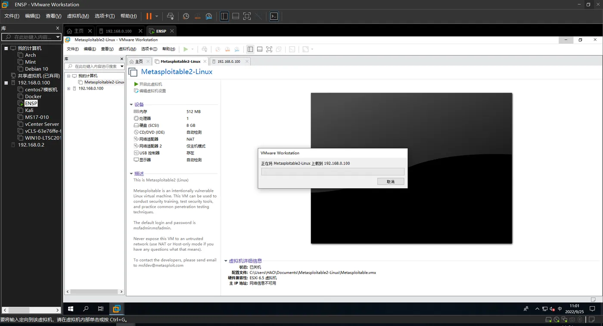Take a snapshot using outer toolbar clock icon

186,16
